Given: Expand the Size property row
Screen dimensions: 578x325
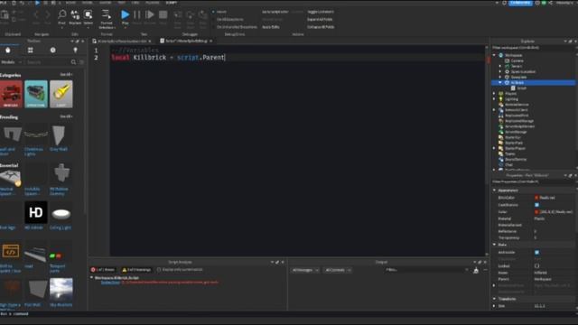Looking at the screenshot, I should click(x=494, y=306).
